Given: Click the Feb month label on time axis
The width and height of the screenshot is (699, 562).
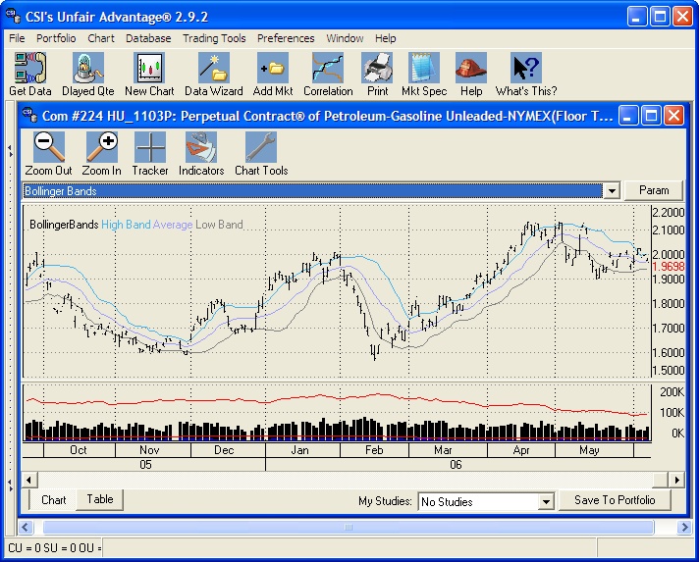Looking at the screenshot, I should pos(374,450).
